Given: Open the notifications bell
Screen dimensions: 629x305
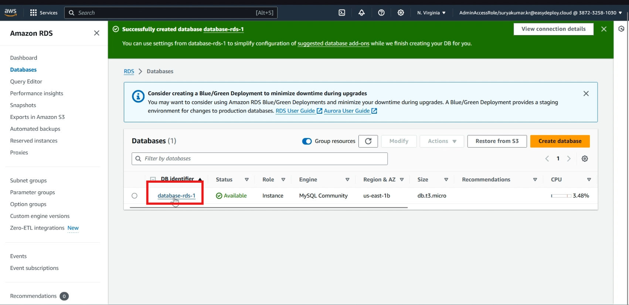Looking at the screenshot, I should (x=361, y=13).
